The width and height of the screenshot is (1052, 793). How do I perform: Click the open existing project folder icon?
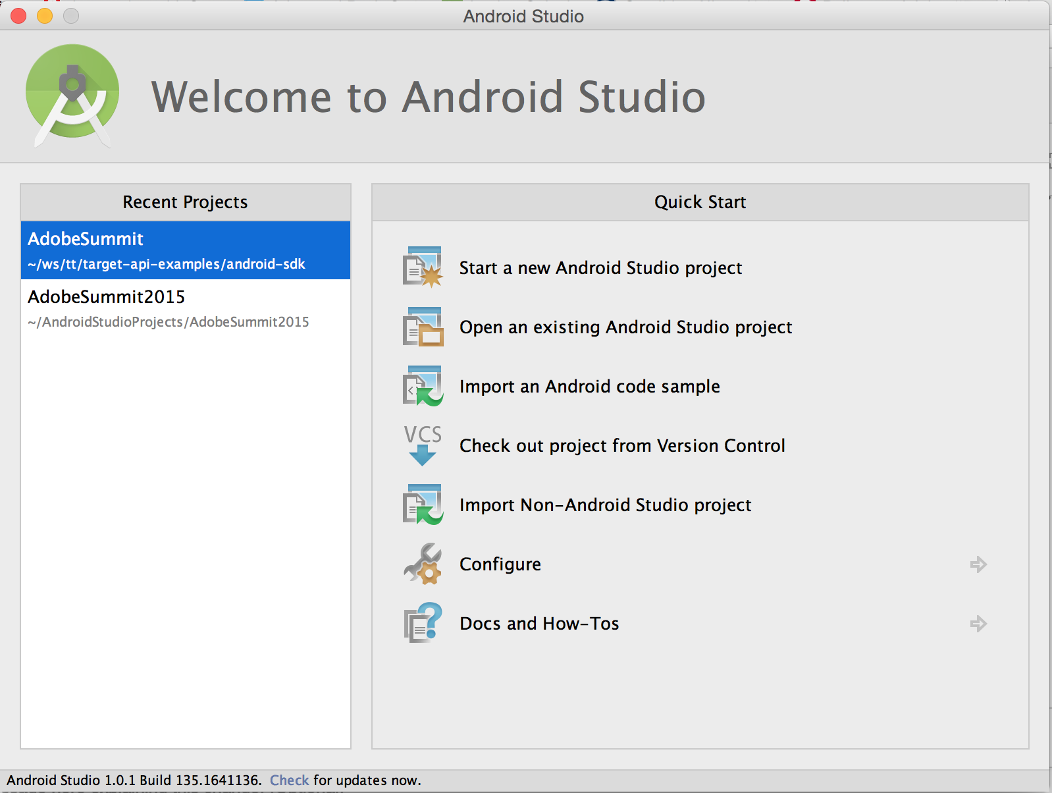pos(423,327)
